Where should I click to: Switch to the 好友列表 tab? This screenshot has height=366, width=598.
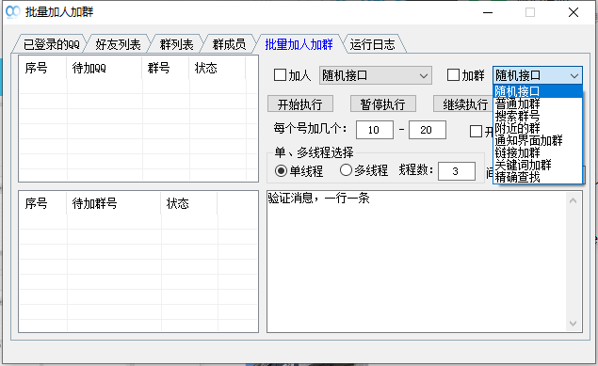pyautogui.click(x=118, y=44)
